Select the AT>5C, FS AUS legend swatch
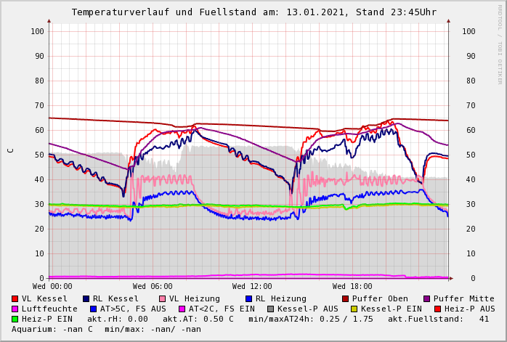This screenshot has height=342, width=507. tap(94, 309)
